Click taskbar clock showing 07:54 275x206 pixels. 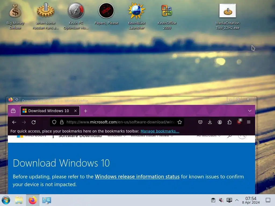(x=251, y=200)
